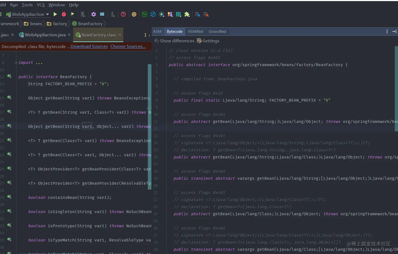The height and width of the screenshot is (254, 398).
Task: Run with coverage using the shielded play icon
Action: [x=73, y=14]
